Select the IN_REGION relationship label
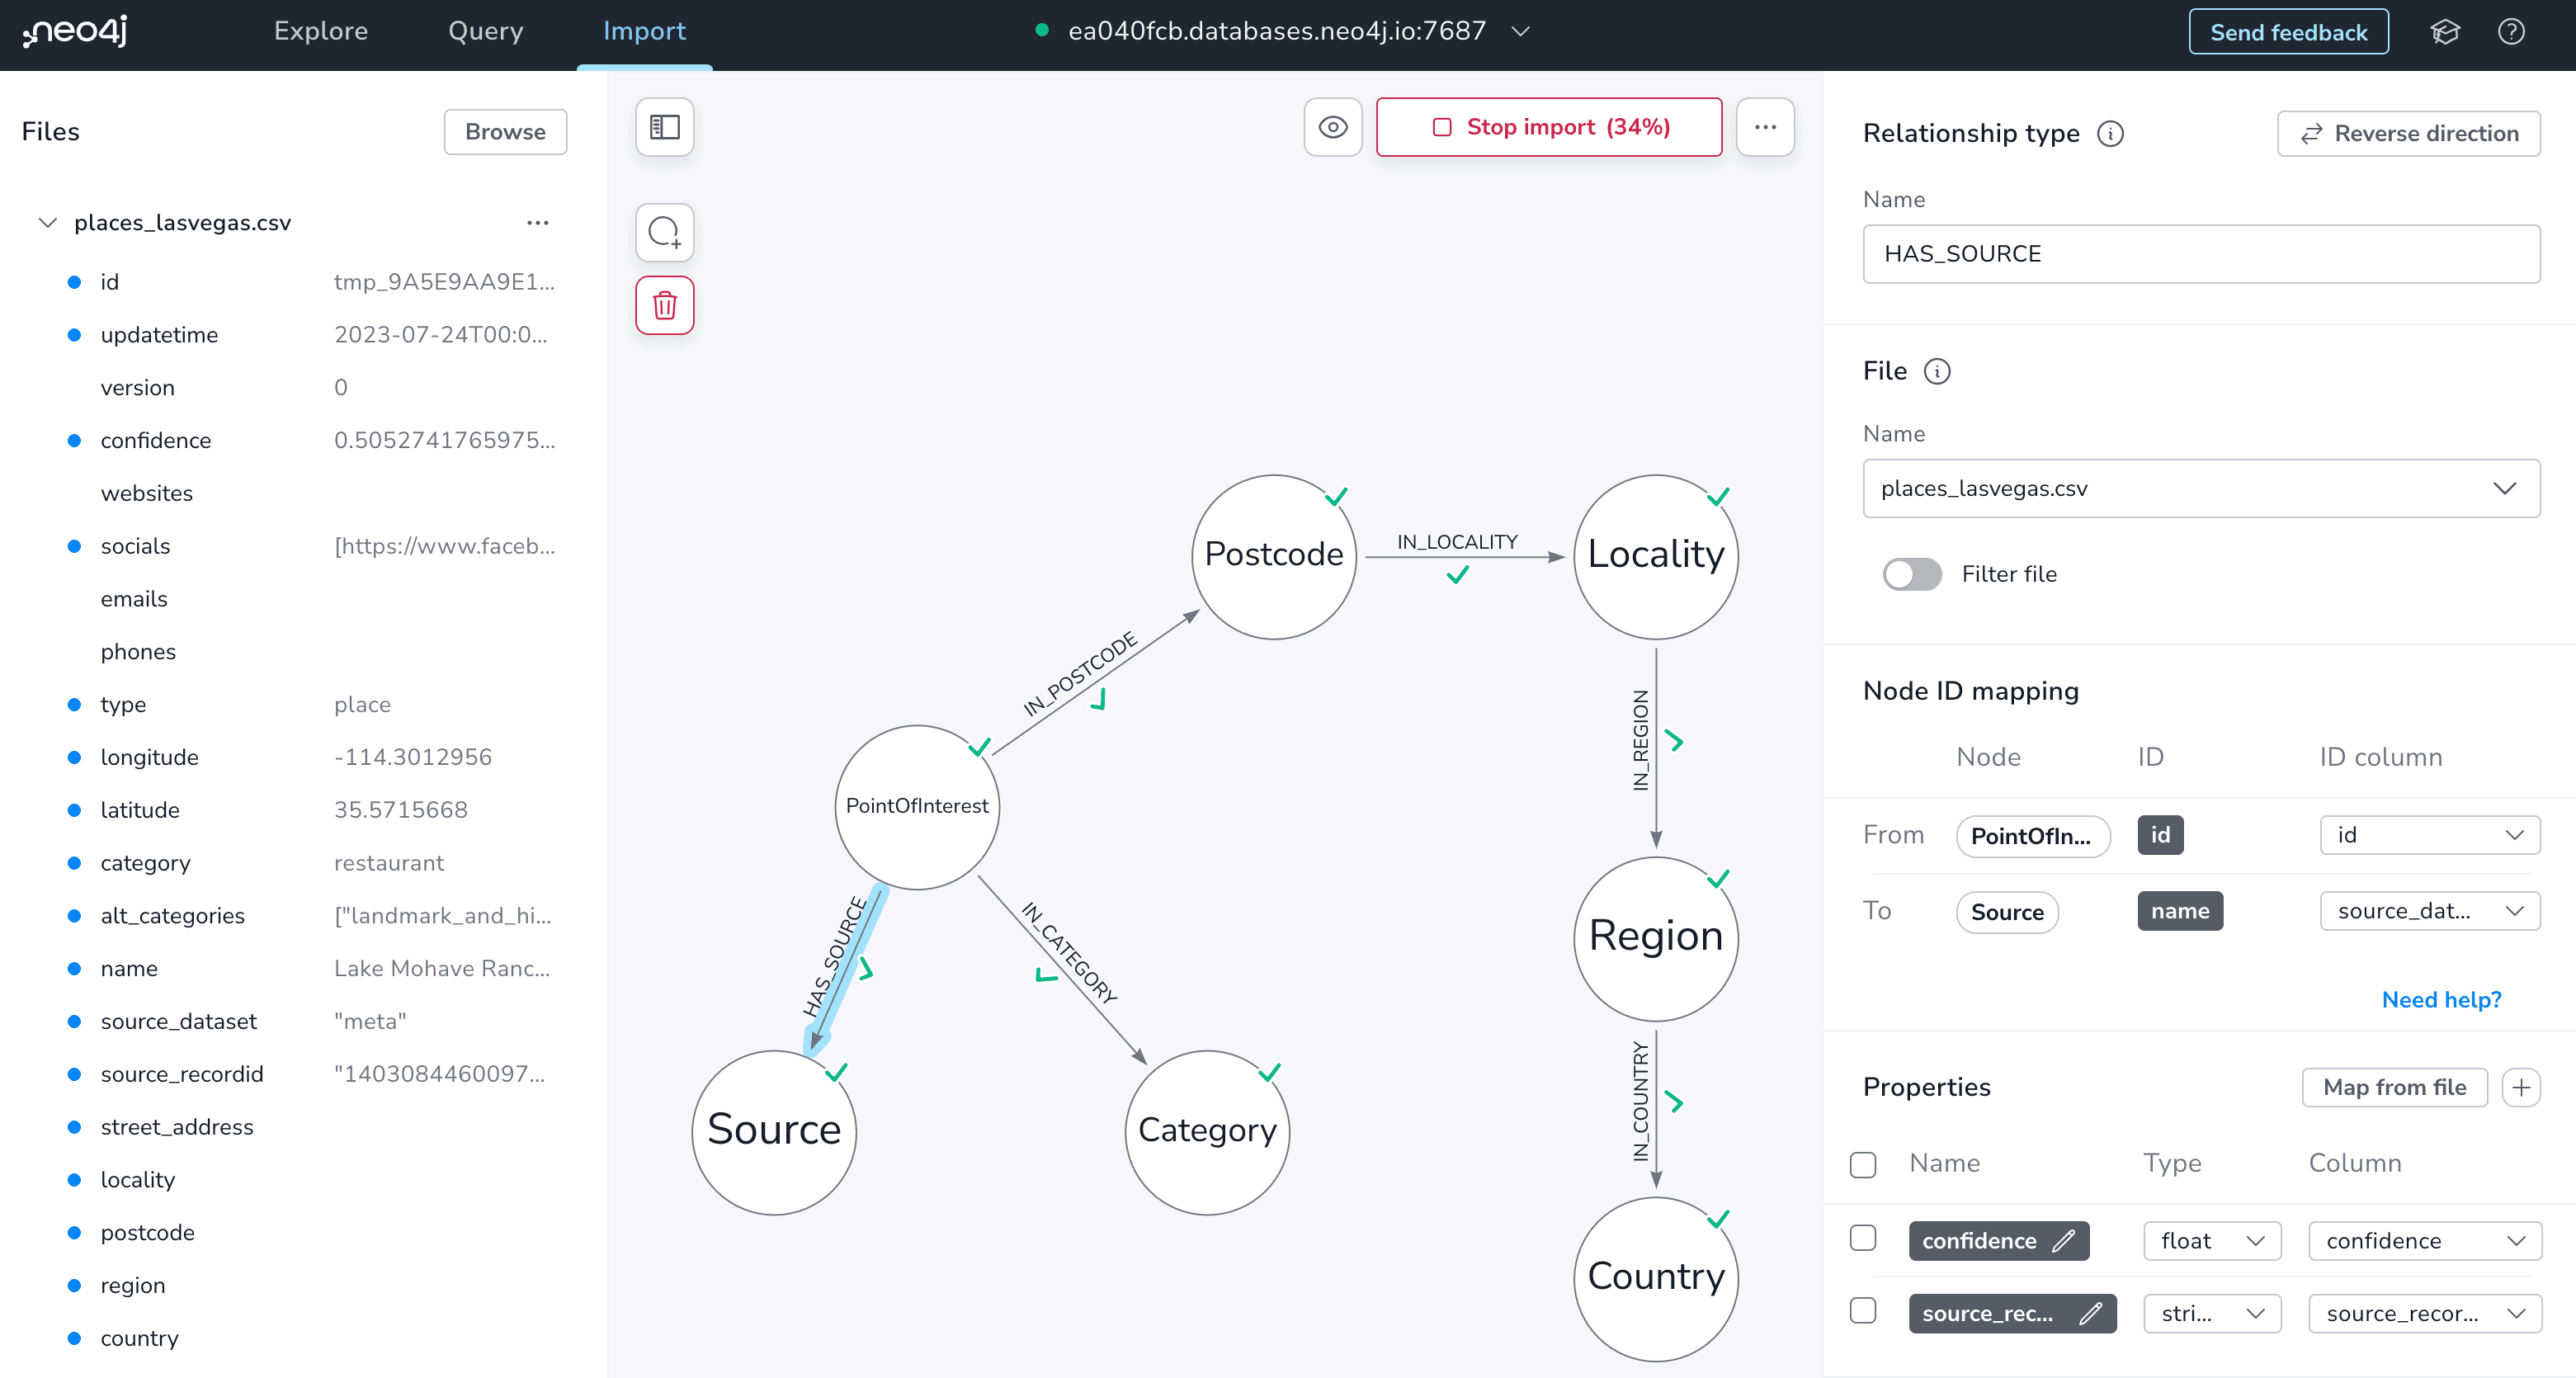2576x1378 pixels. (x=1640, y=741)
